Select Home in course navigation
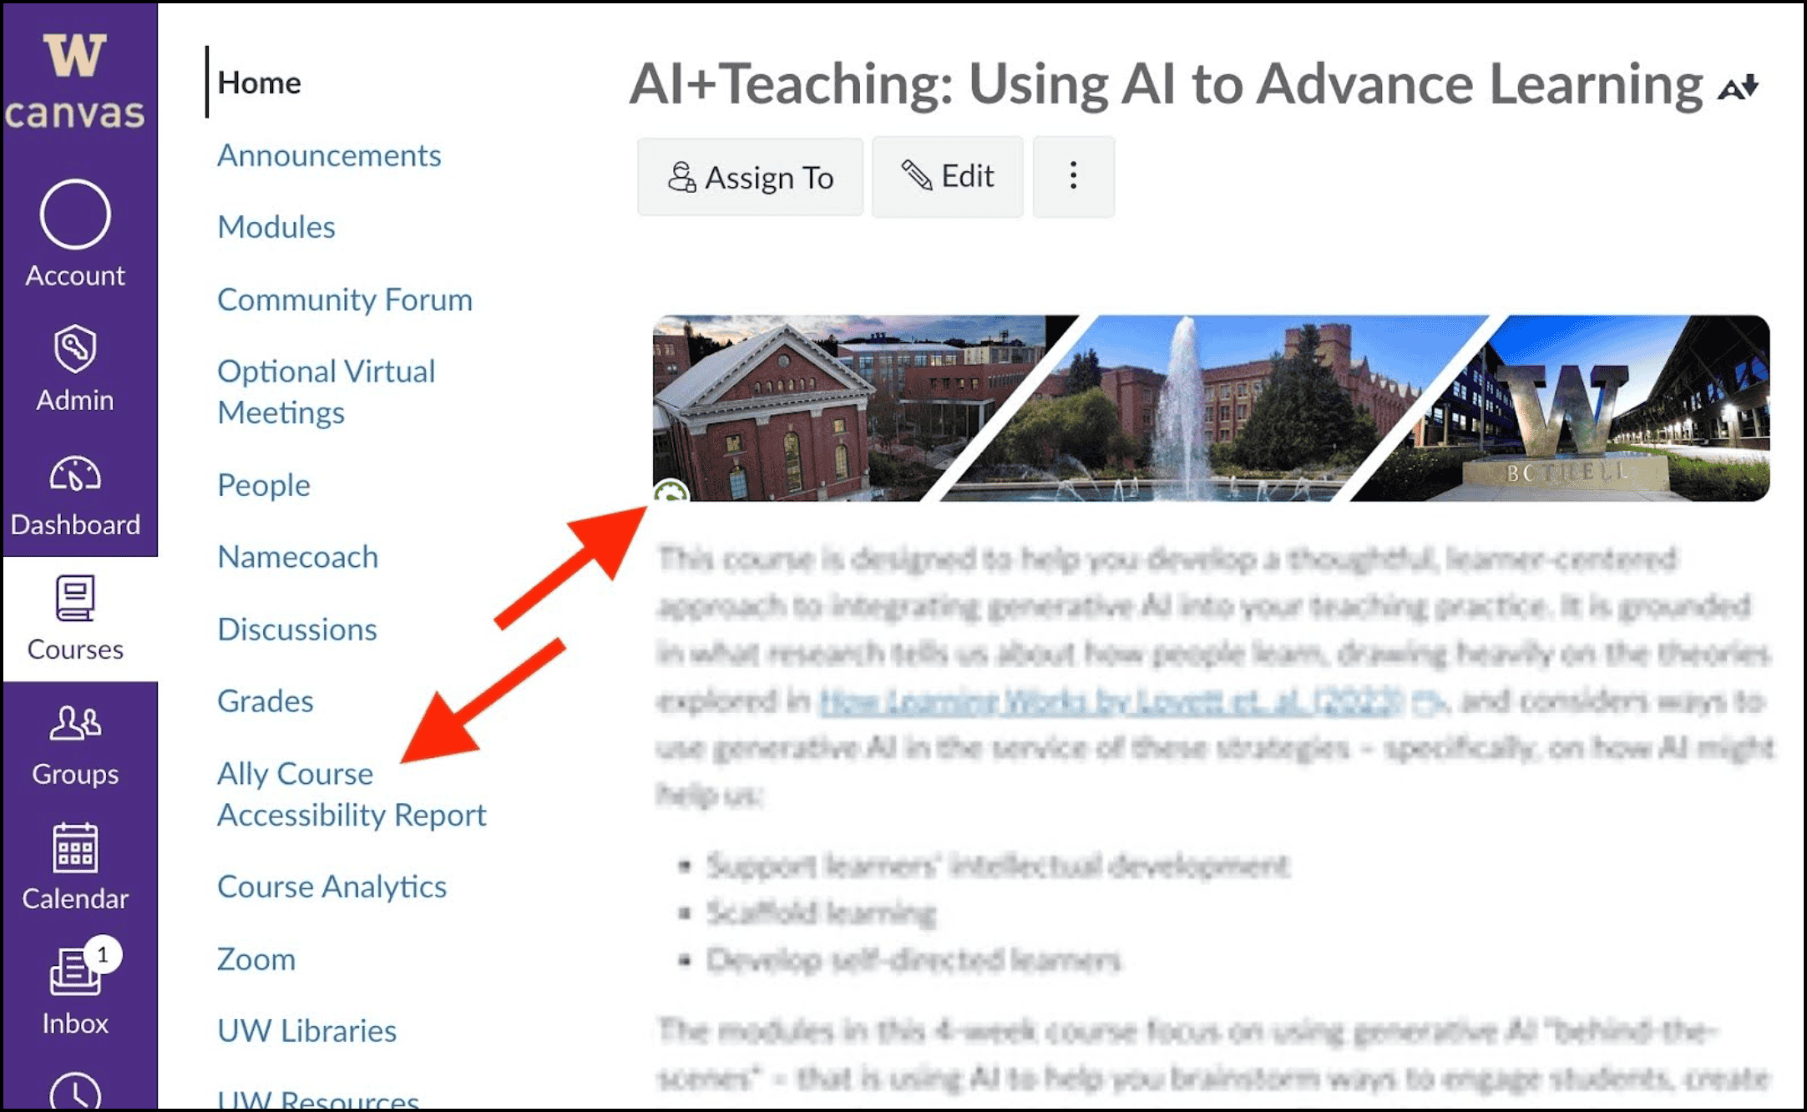This screenshot has width=1807, height=1112. (x=259, y=83)
